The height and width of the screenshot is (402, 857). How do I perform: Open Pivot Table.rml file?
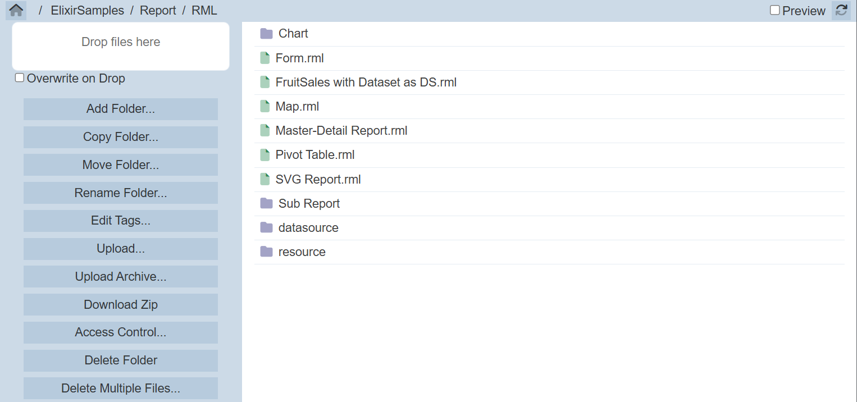click(x=314, y=155)
